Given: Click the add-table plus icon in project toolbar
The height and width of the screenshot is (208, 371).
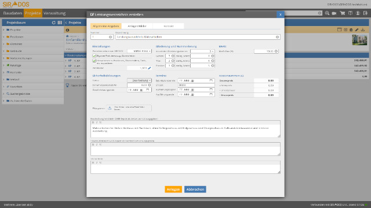Looking at the screenshot, I should (x=345, y=29).
